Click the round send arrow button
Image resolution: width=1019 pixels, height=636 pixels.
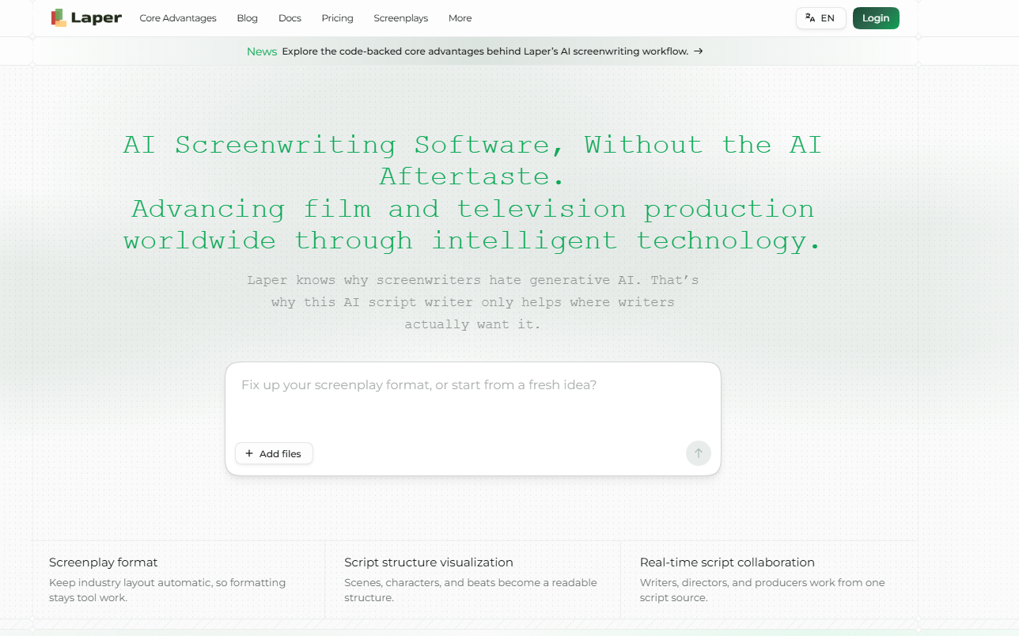tap(699, 453)
